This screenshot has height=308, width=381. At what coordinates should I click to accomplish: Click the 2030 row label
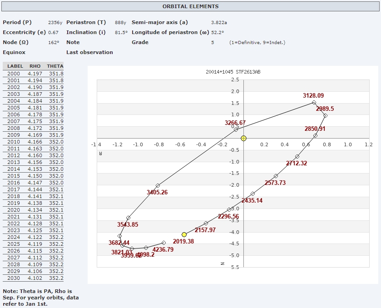pyautogui.click(x=14, y=278)
